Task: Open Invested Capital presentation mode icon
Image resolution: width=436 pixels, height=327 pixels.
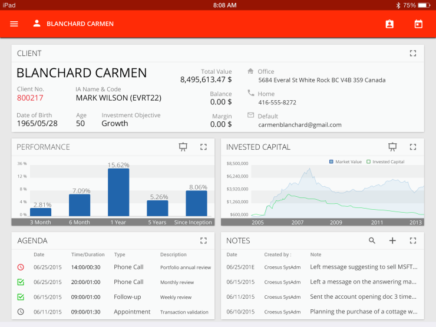Action: tap(392, 147)
